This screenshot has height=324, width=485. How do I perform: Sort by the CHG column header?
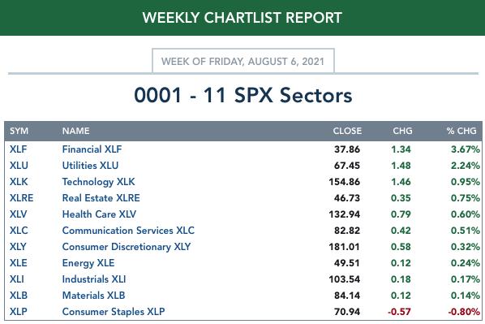[402, 131]
